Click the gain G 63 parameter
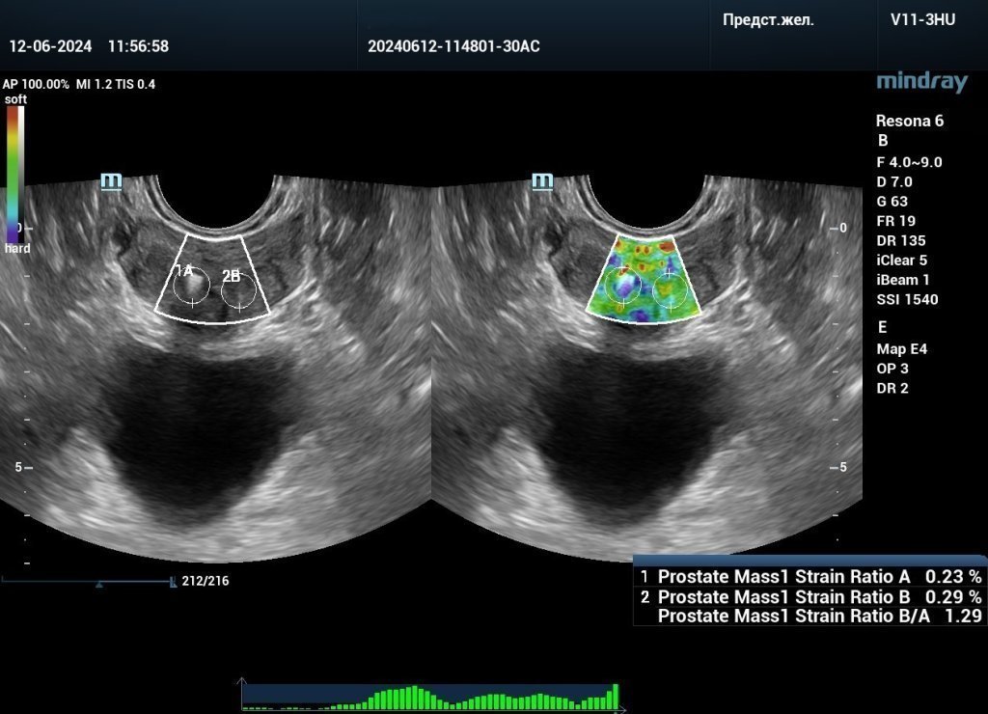 tap(892, 202)
